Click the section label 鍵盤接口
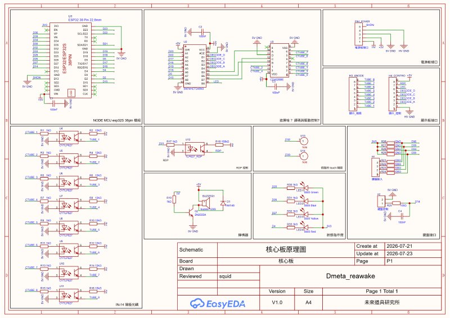Viewport: 450px width, 318px height. coord(429,235)
